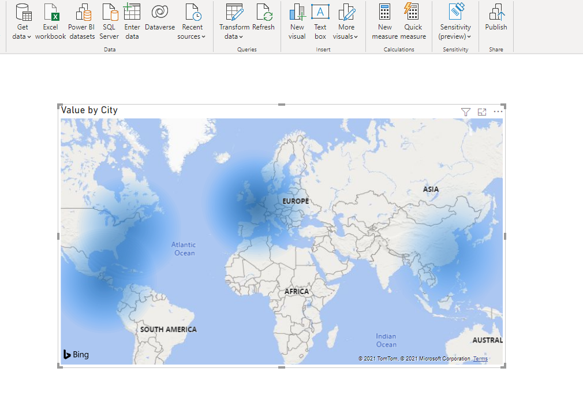The image size is (583, 394).
Task: Refresh the data queries
Action: (x=263, y=18)
